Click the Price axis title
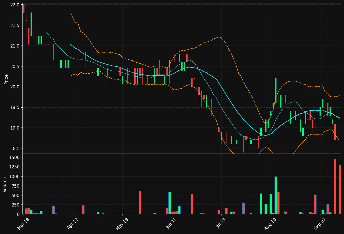 click(6, 79)
